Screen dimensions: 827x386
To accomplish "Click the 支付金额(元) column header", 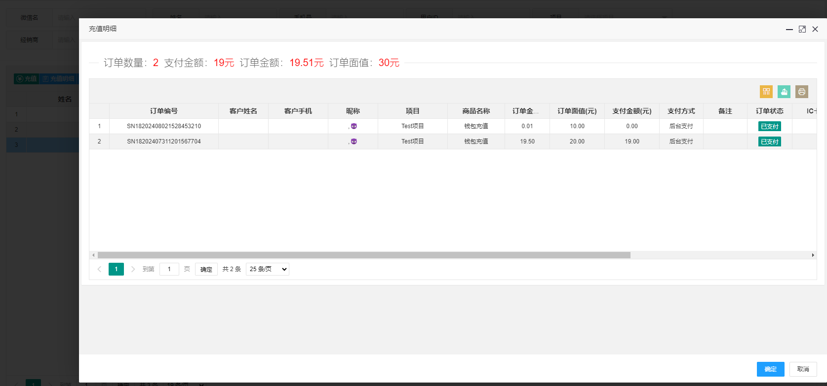I will pyautogui.click(x=632, y=111).
